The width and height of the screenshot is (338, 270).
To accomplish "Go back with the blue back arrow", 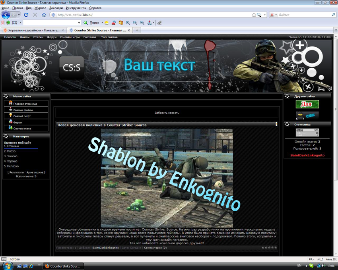I will tap(6, 15).
